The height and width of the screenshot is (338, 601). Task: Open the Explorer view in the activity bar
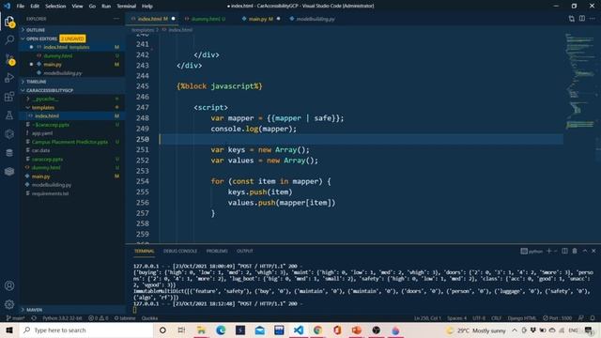9,22
